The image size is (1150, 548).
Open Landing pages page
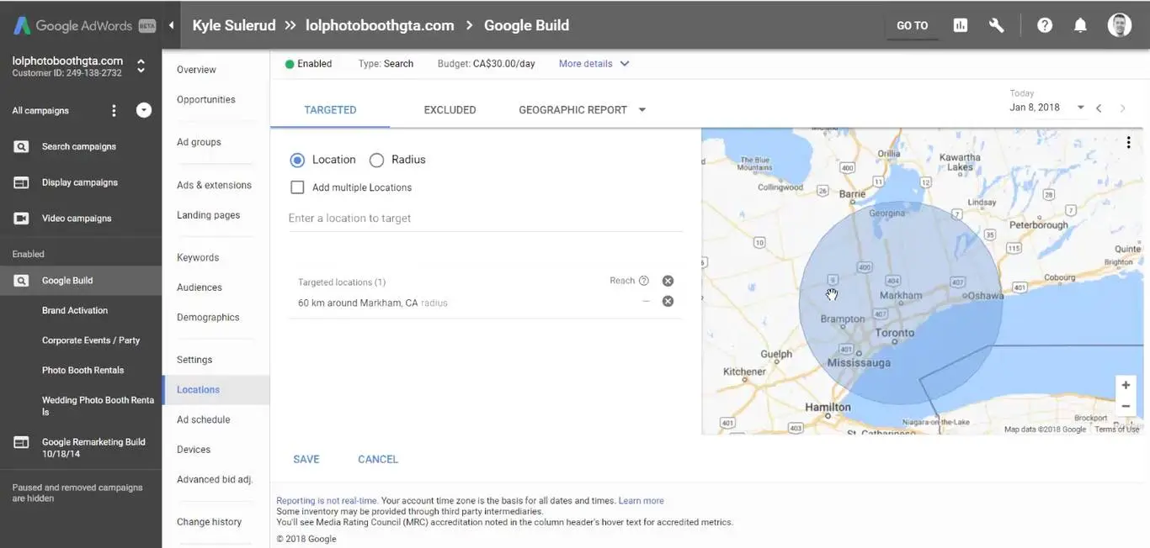[x=208, y=215]
